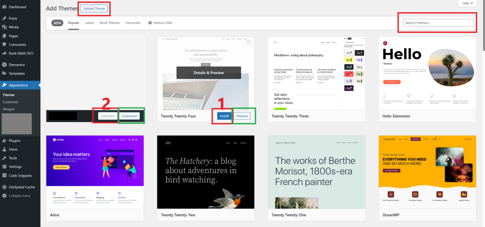This screenshot has height=227, width=485.
Task: Open LiteSpeed Cache settings
Action: point(21,187)
